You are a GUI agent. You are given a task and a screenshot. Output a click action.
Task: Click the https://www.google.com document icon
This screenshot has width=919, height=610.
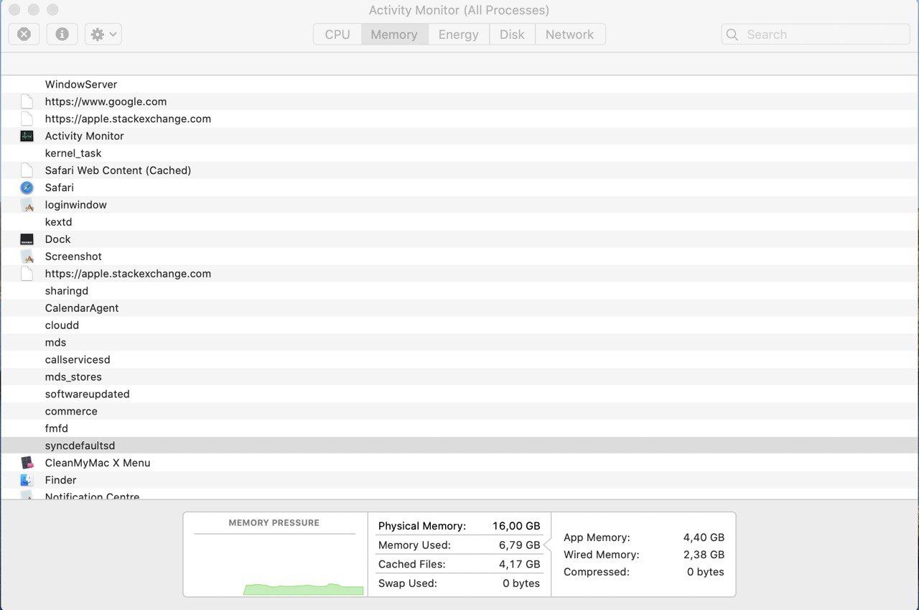point(27,101)
